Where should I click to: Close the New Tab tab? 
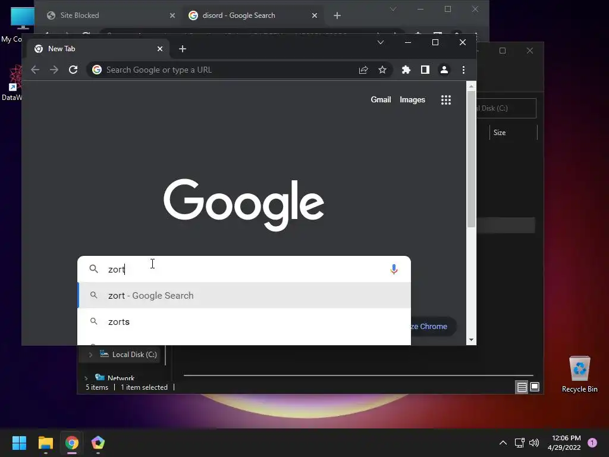[x=159, y=49]
